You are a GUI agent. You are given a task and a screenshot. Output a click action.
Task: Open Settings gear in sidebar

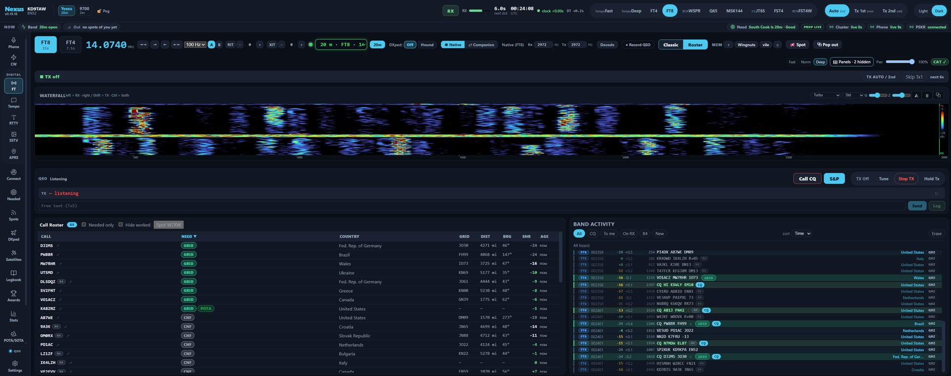click(x=15, y=366)
